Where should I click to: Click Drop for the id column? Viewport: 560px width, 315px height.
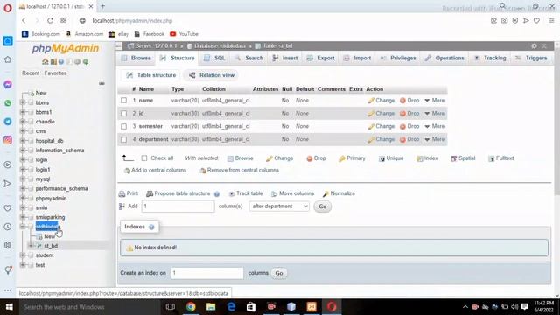pyautogui.click(x=409, y=113)
